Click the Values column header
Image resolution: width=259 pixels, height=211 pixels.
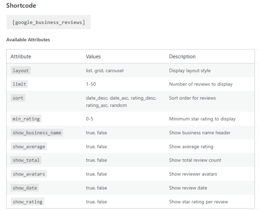click(x=93, y=56)
